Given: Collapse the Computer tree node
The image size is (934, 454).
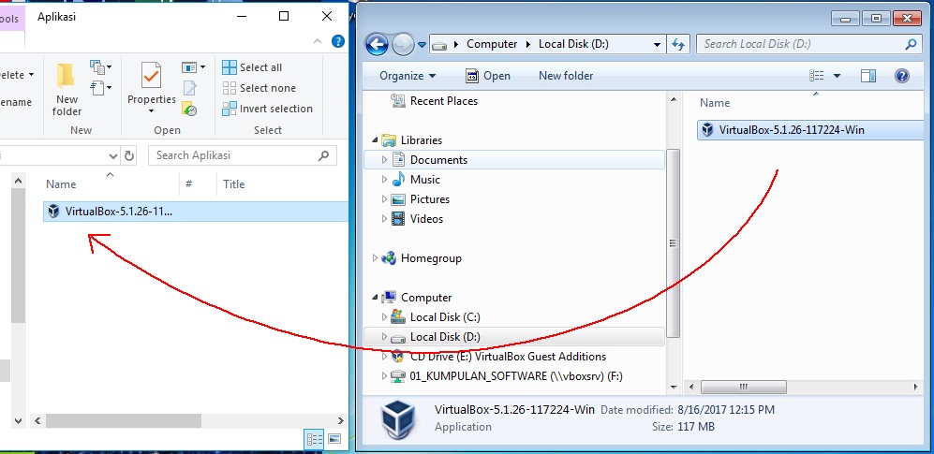Looking at the screenshot, I should click(x=376, y=298).
